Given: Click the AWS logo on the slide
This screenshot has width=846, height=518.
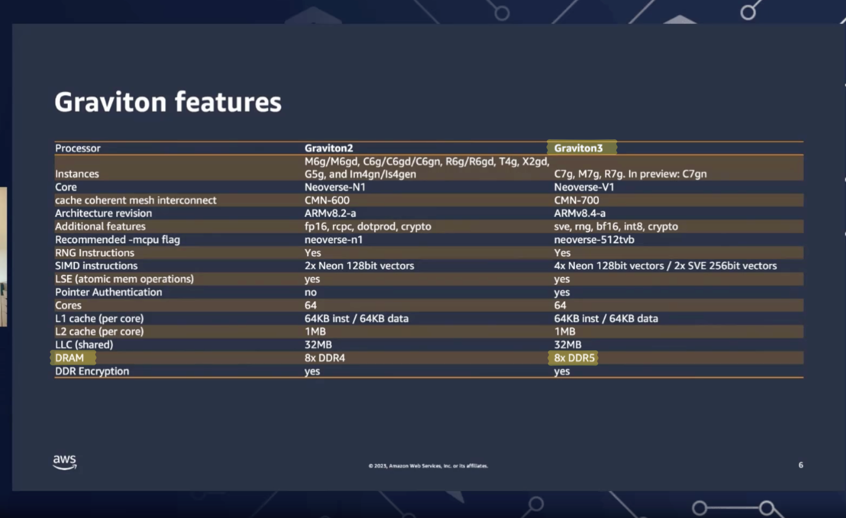Looking at the screenshot, I should click(x=65, y=462).
